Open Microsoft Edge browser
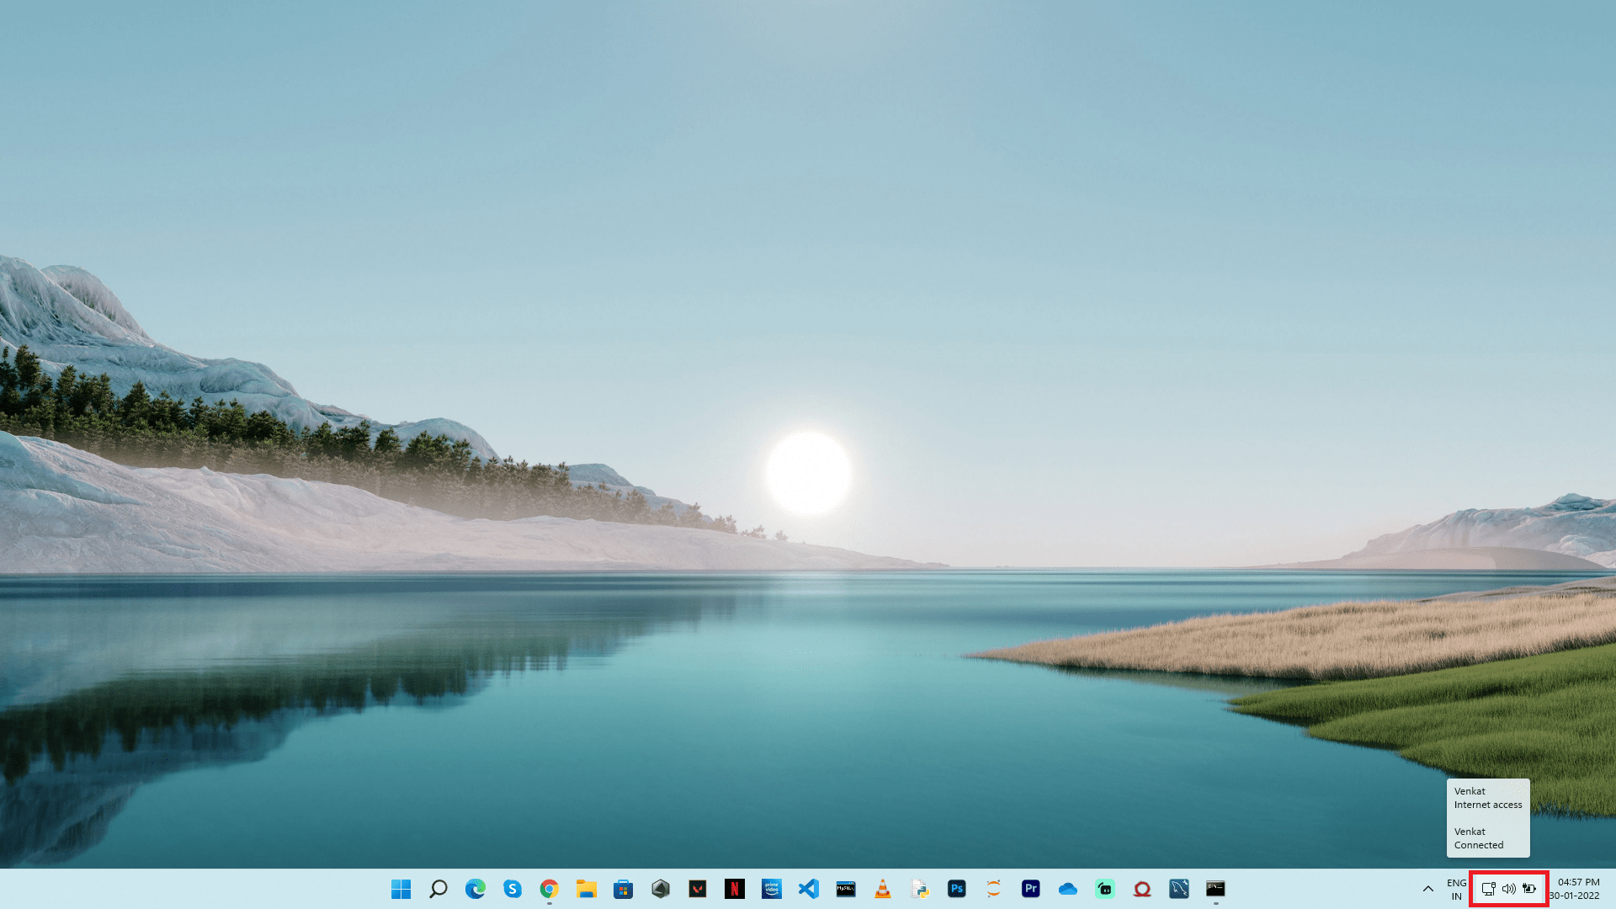Image resolution: width=1616 pixels, height=909 pixels. click(x=476, y=888)
